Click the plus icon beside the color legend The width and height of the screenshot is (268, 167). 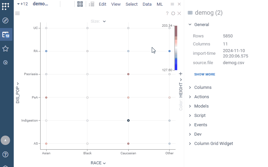pos(181,73)
